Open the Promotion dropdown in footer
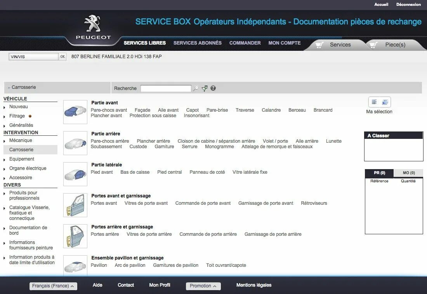Image resolution: width=427 pixels, height=294 pixels. click(203, 286)
